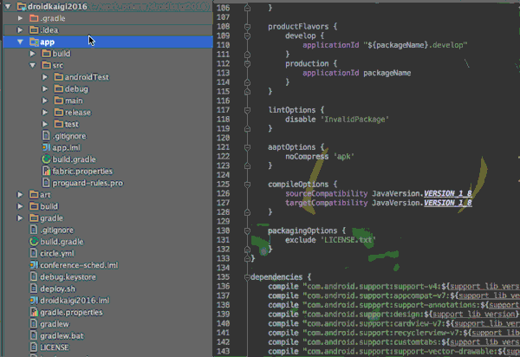Select the debug folder name

pyautogui.click(x=76, y=89)
